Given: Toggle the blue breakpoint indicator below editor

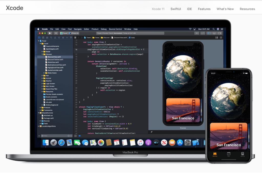Looking at the screenshot, I should pyautogui.click(x=80, y=136).
